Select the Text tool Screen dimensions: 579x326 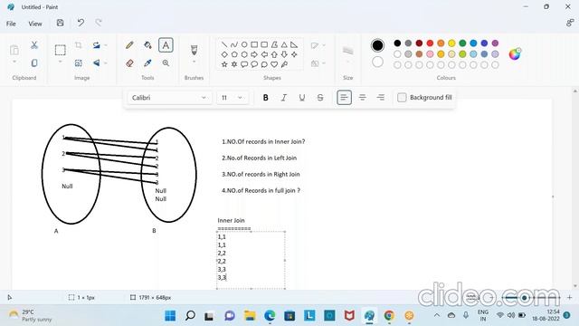click(166, 45)
